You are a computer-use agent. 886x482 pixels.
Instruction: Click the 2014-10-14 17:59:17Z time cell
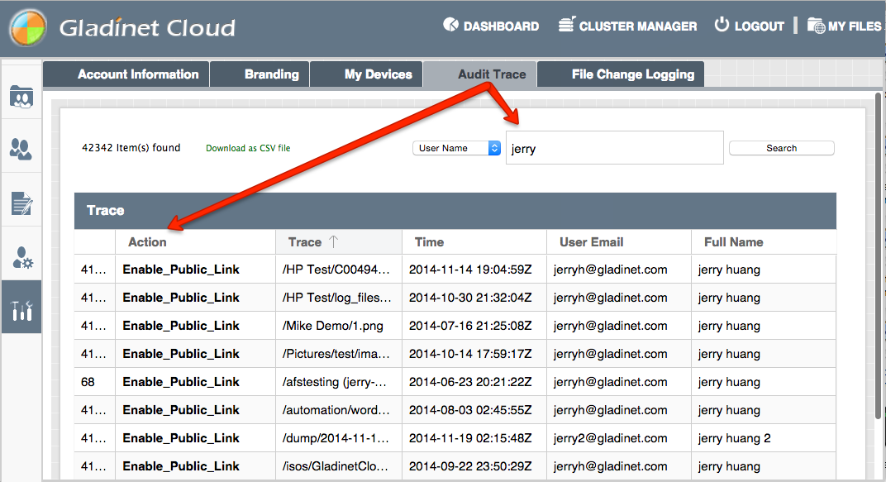tap(474, 354)
